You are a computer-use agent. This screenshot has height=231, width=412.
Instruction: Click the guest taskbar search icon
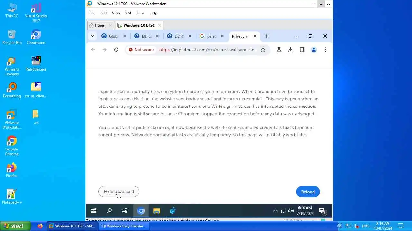pyautogui.click(x=109, y=211)
